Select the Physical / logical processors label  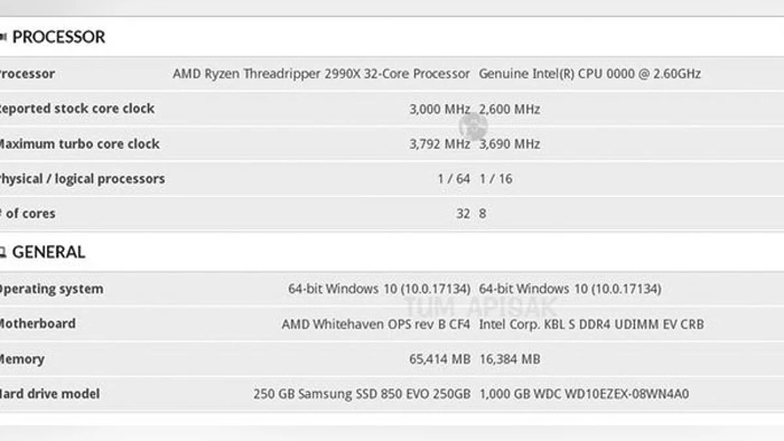coord(81,179)
